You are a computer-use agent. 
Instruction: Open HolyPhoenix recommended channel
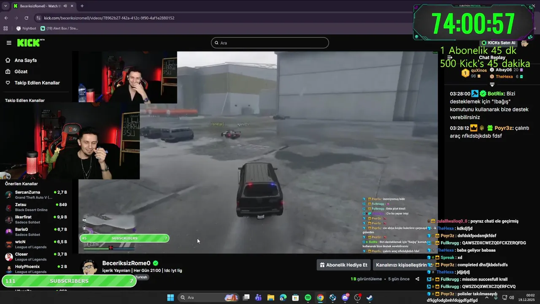tap(36, 269)
